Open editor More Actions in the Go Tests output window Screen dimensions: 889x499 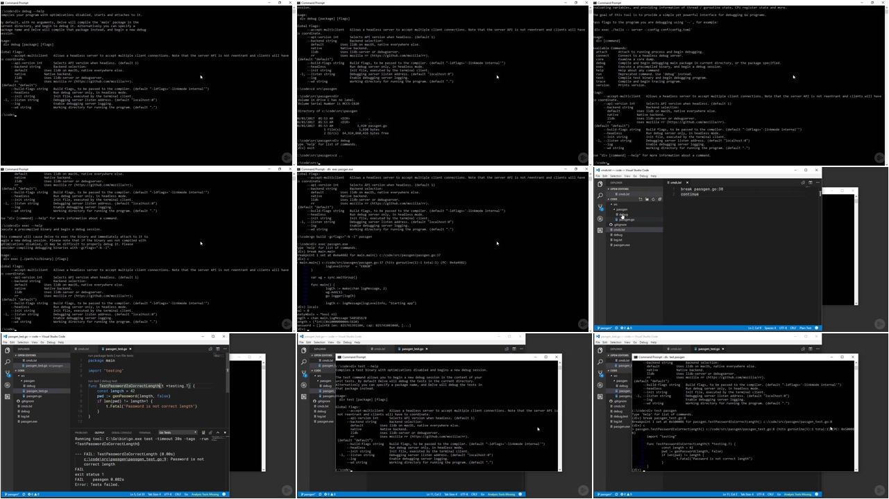click(x=225, y=349)
